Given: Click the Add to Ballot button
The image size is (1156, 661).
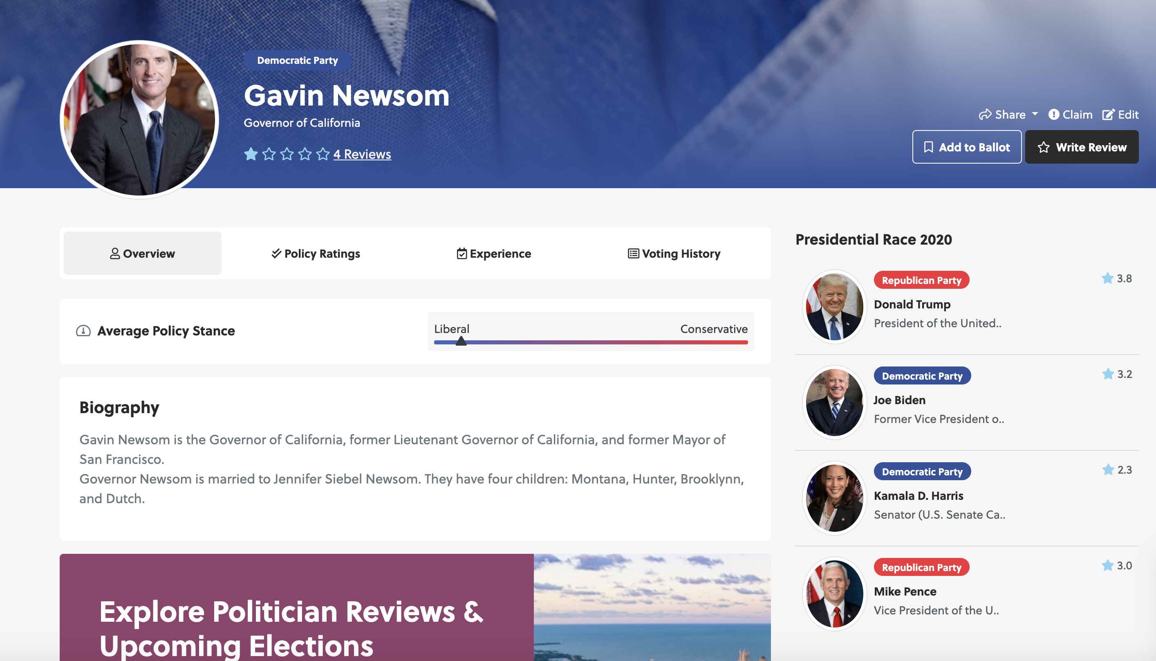Looking at the screenshot, I should tap(967, 146).
